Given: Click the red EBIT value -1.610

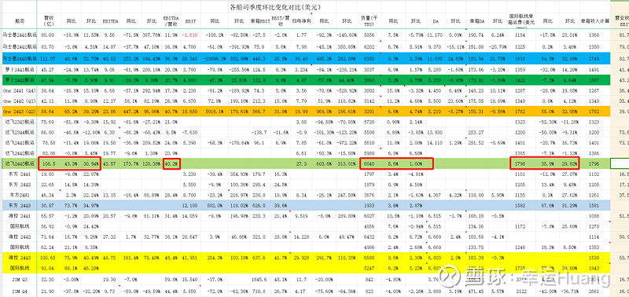Looking at the screenshot, I should (x=190, y=35).
